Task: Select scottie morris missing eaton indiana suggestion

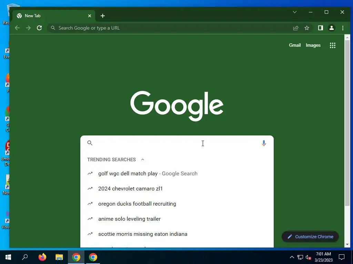Action: pos(177,234)
